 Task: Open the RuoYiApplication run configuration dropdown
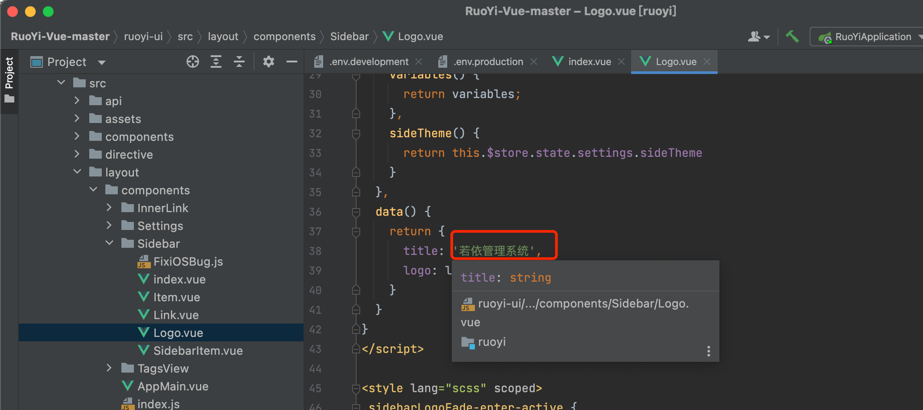pos(868,37)
